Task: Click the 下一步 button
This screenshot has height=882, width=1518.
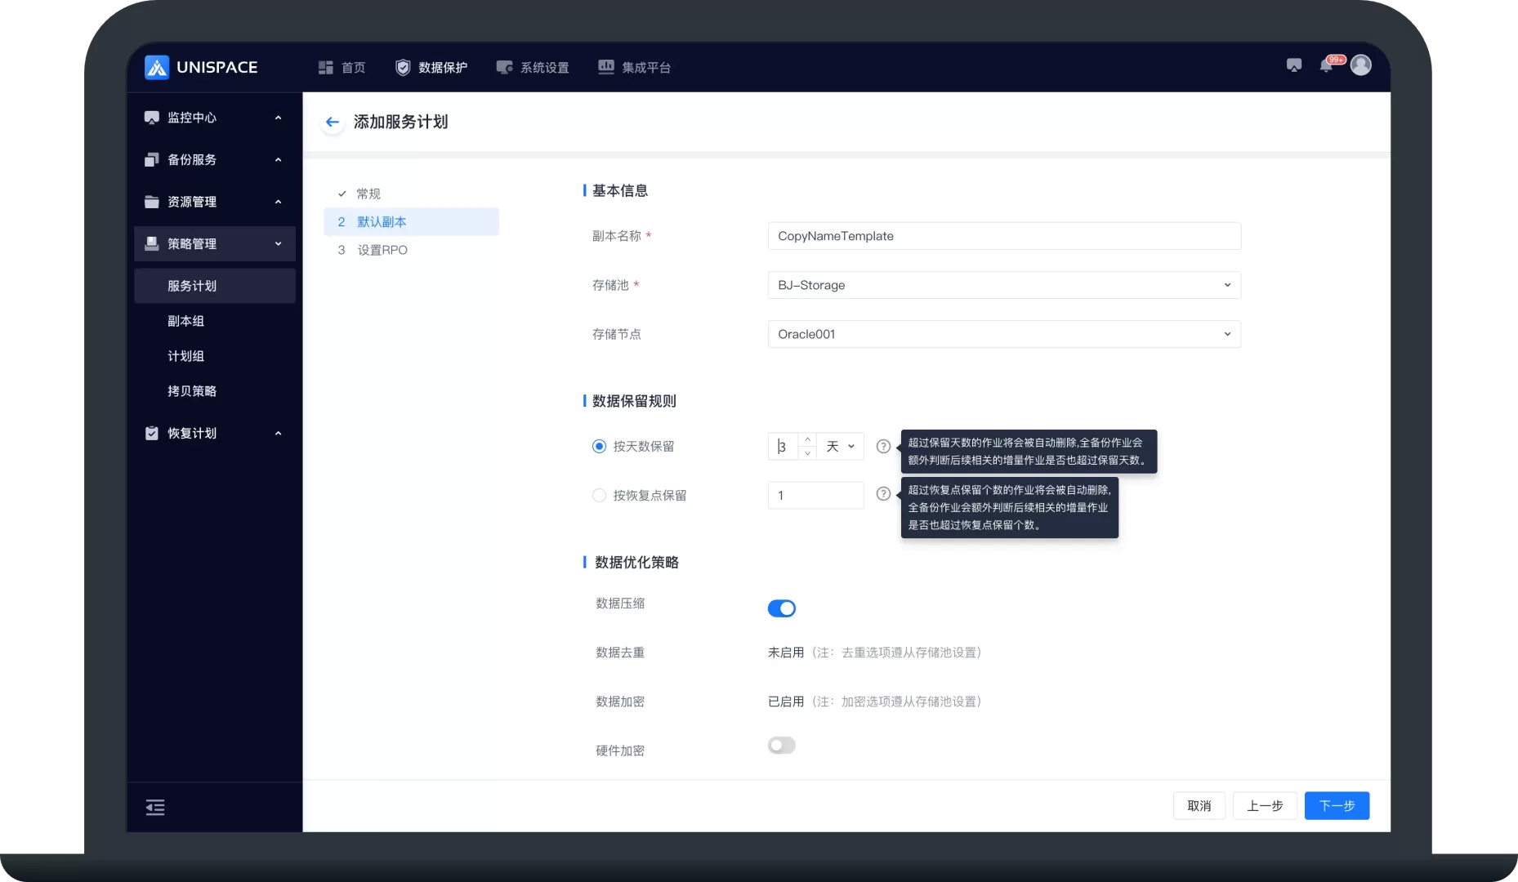Action: [1337, 805]
